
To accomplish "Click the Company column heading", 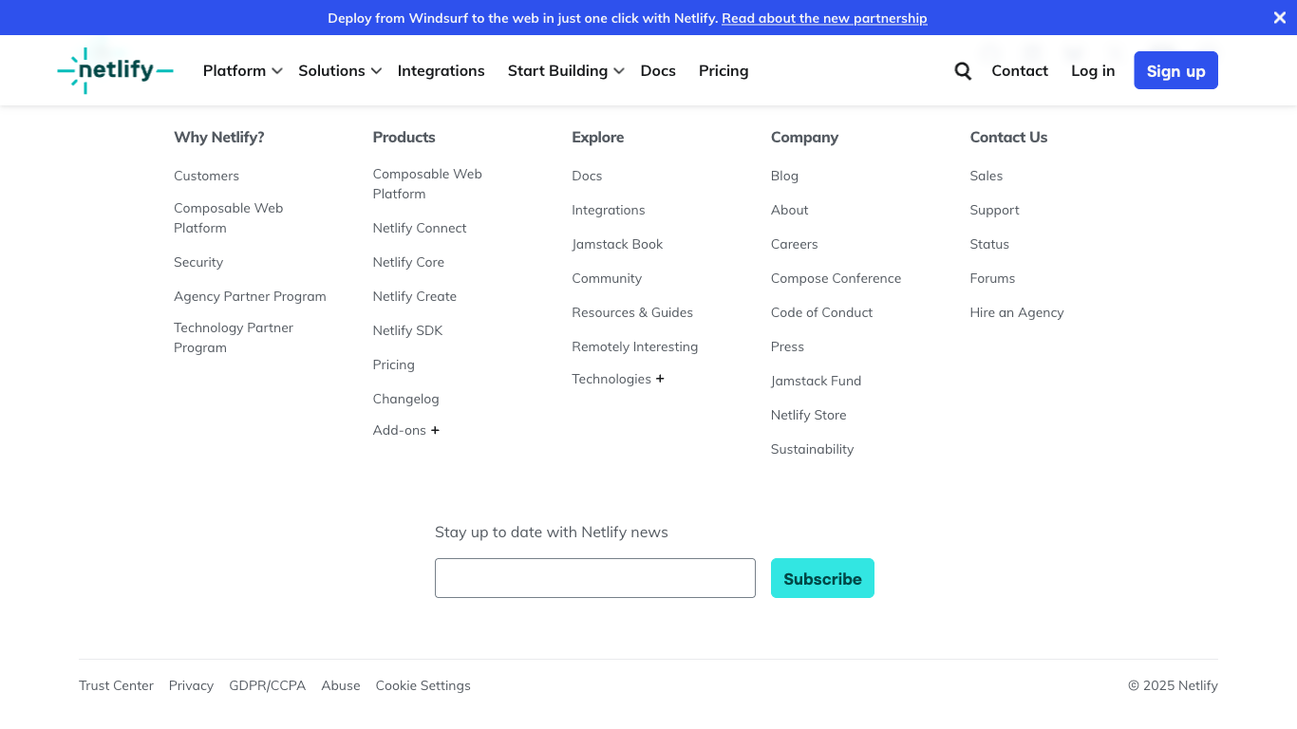I will pos(805,137).
